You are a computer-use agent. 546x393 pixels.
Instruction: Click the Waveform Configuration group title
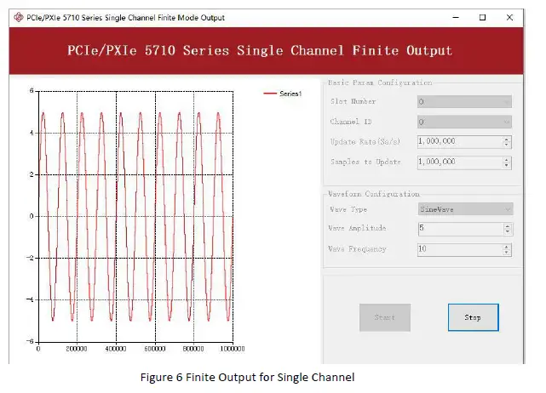point(374,194)
